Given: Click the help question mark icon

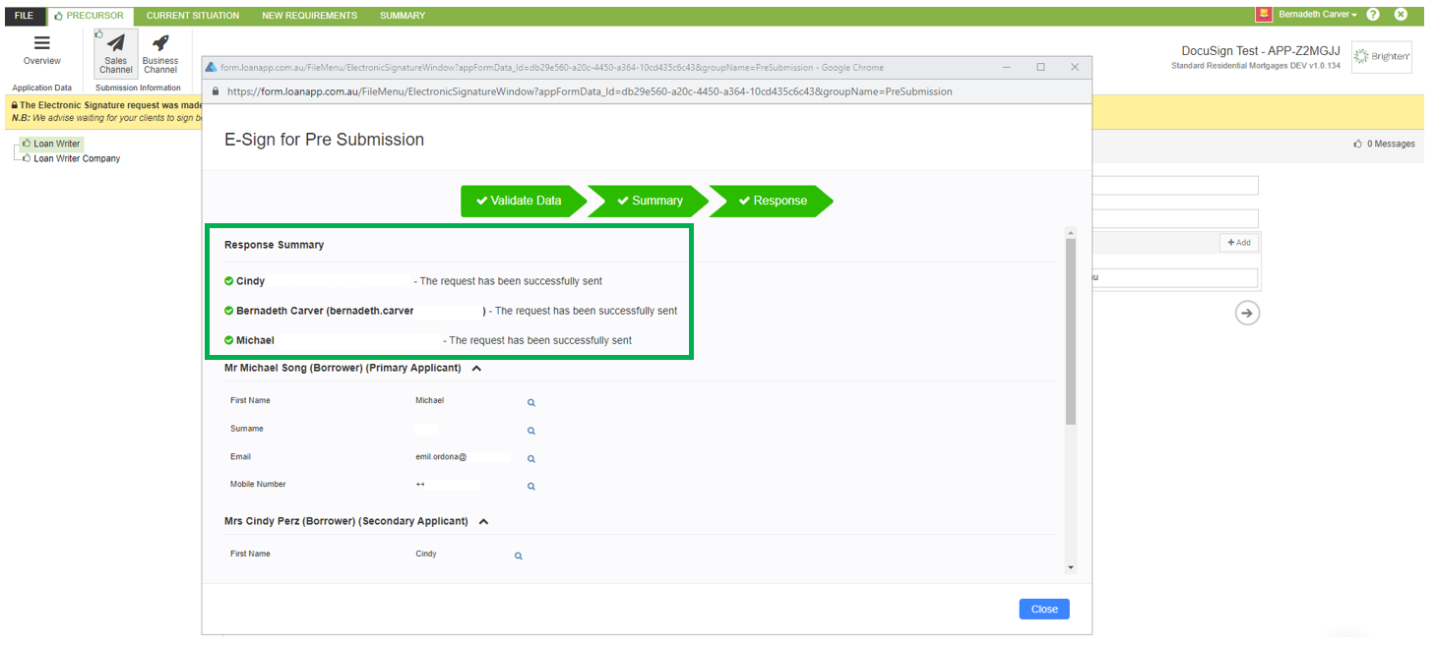Looking at the screenshot, I should pyautogui.click(x=1373, y=15).
